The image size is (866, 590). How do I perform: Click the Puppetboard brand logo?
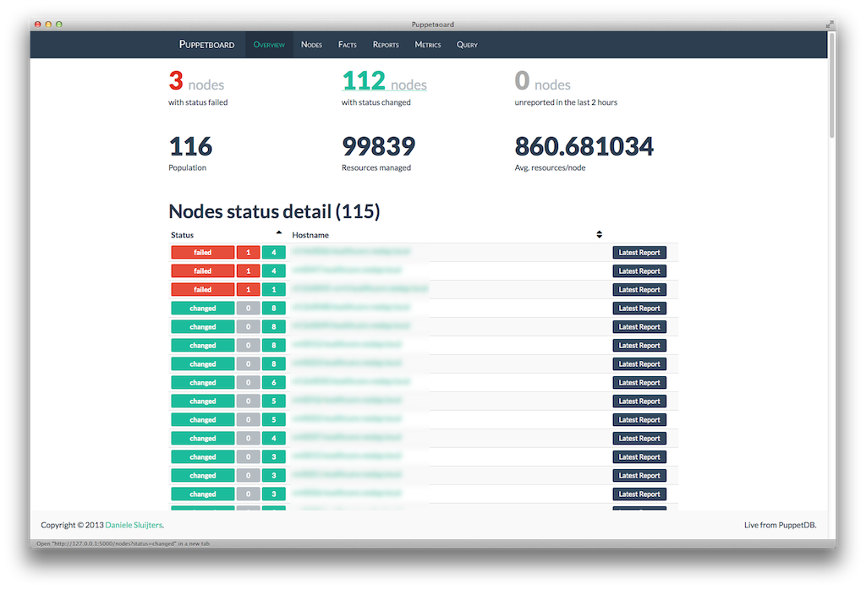point(206,45)
